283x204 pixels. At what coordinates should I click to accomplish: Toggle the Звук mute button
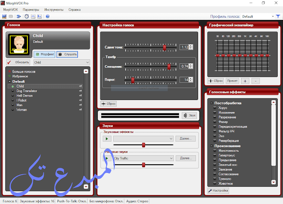point(189,115)
